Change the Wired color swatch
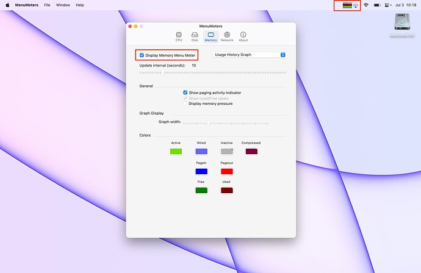421x273 pixels. click(201, 152)
